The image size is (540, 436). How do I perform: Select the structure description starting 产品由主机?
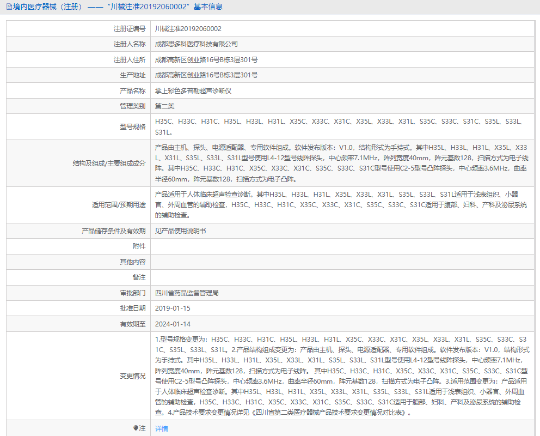point(342,163)
